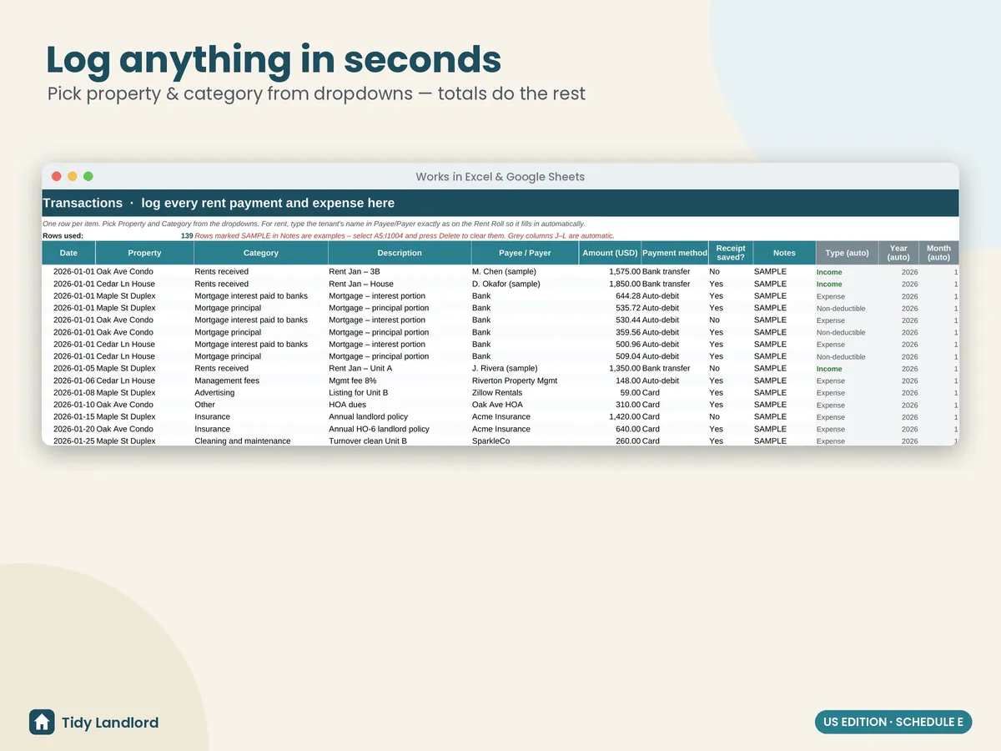Click the 1,850.00 amount cell
Image resolution: width=1001 pixels, height=751 pixels.
(x=610, y=284)
